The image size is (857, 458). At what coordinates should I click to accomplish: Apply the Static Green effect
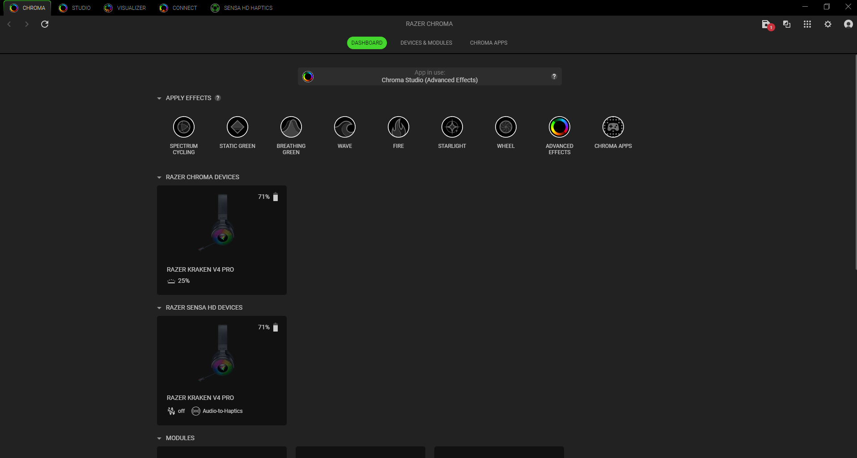(x=237, y=127)
